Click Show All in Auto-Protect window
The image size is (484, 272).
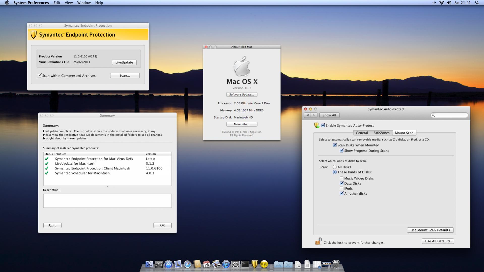pos(329,115)
